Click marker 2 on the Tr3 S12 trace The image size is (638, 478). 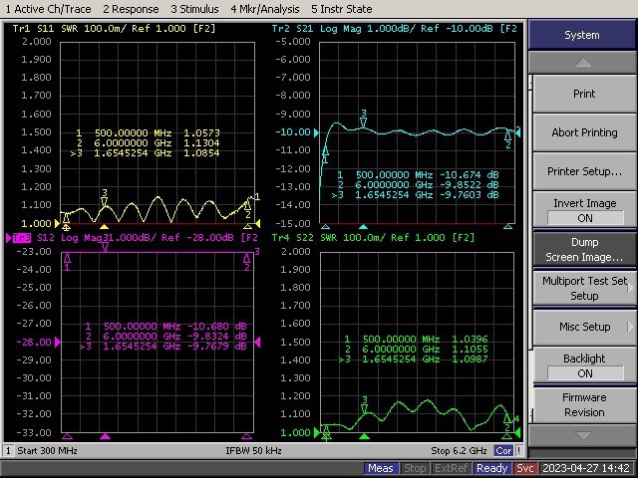click(x=246, y=262)
